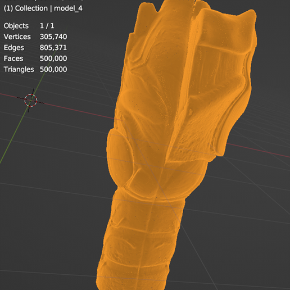The image size is (290, 290).
Task: Click the "305,740" vertices value
Action: pyautogui.click(x=53, y=37)
